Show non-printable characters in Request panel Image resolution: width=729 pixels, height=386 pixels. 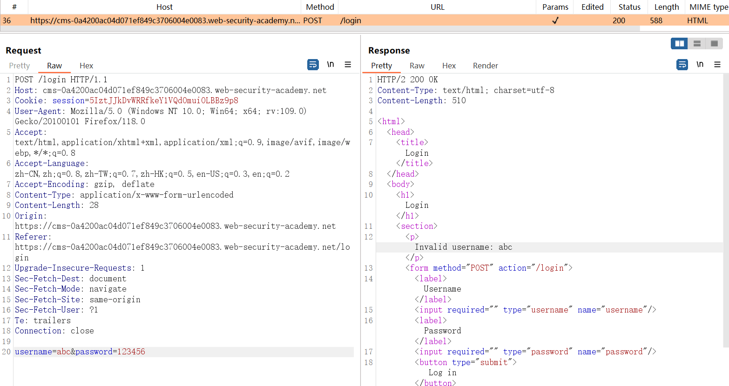coord(331,65)
